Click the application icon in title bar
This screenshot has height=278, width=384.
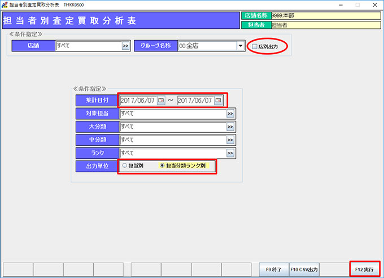click(x=5, y=5)
